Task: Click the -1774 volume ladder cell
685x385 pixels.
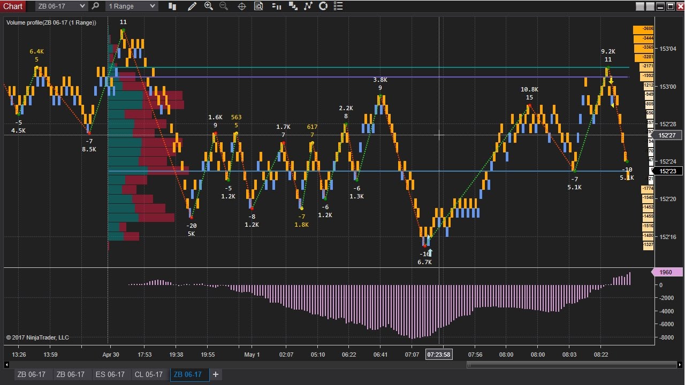Action: (648, 189)
